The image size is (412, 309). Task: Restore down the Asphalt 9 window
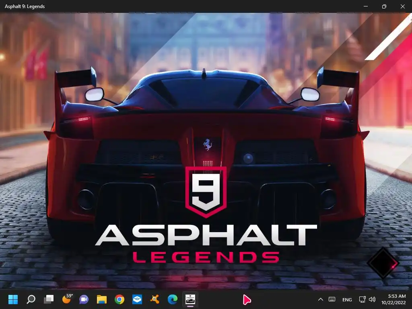384,6
